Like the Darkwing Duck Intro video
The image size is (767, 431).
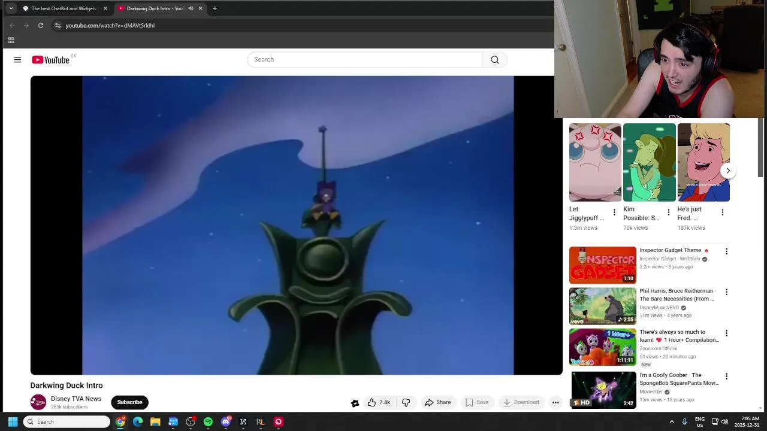pos(379,402)
